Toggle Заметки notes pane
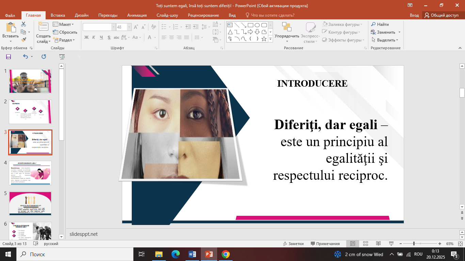 [x=293, y=244]
